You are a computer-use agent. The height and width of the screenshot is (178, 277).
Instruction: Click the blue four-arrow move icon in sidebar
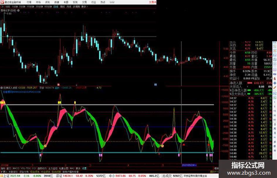coord(275,83)
